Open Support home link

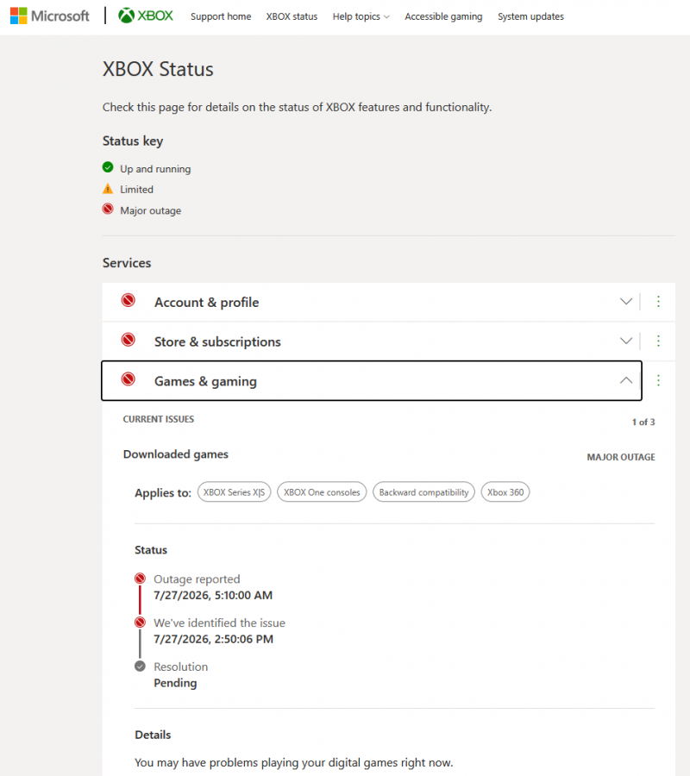click(221, 16)
